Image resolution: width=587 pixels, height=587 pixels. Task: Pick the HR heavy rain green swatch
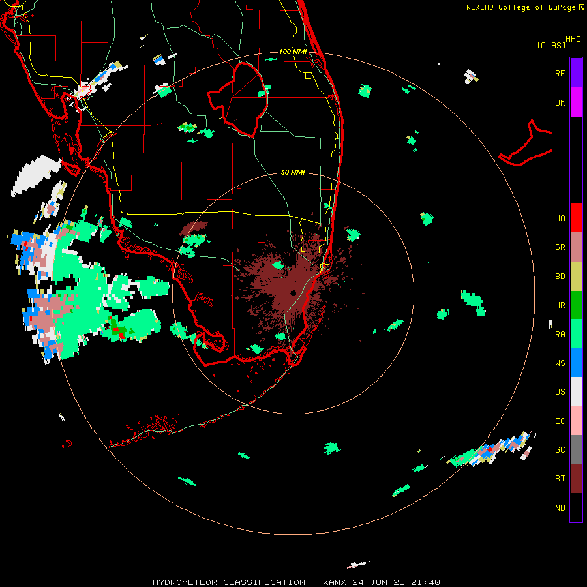[x=576, y=305]
